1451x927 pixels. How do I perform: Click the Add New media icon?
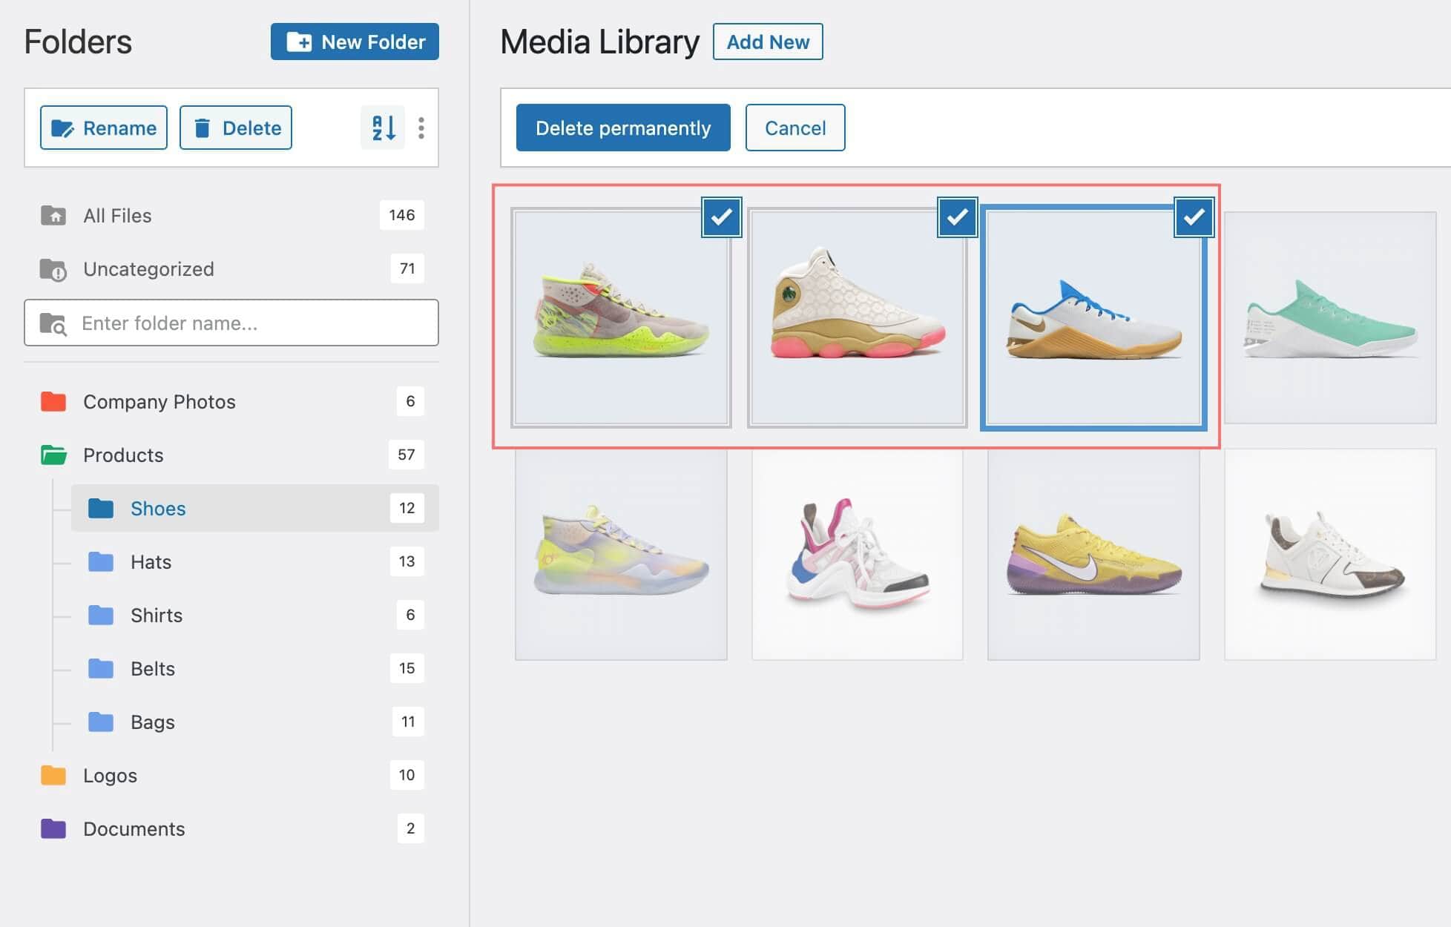(768, 42)
